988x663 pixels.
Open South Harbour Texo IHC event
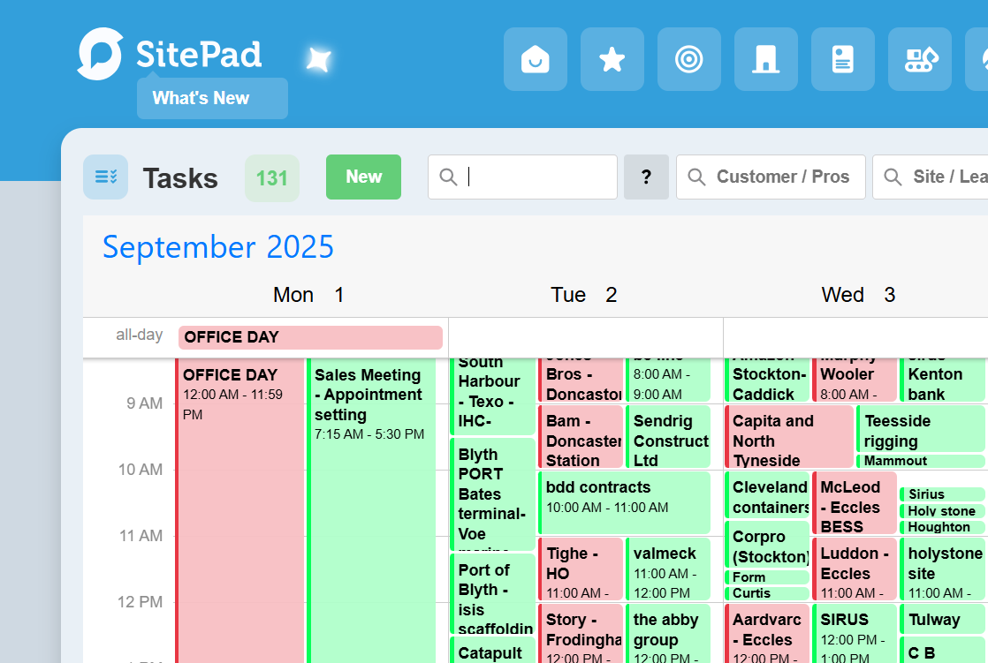[493, 396]
